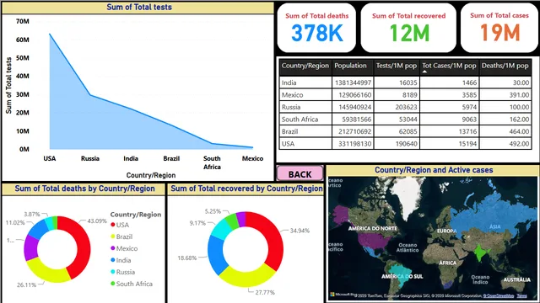
Task: Click Deaths/1M pop value 391.00
Action: (x=520, y=95)
